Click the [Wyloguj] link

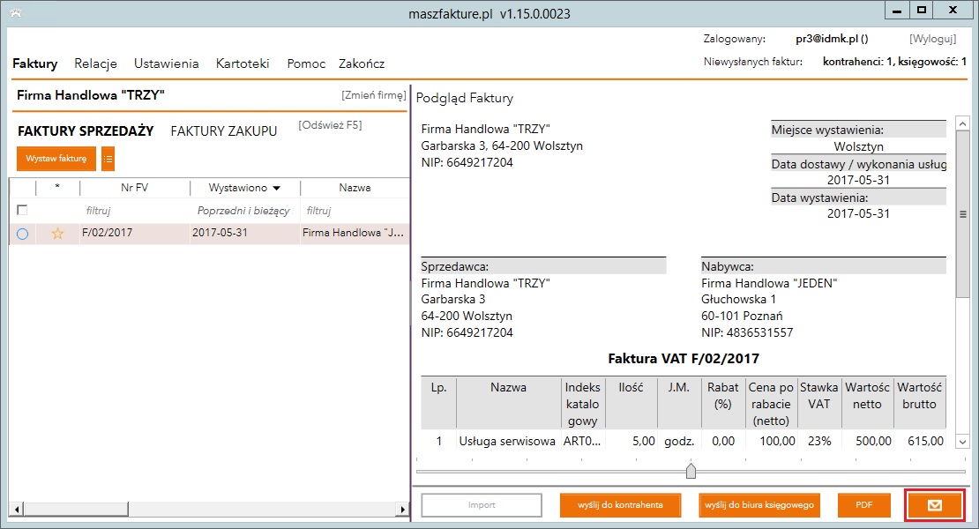[x=933, y=39]
